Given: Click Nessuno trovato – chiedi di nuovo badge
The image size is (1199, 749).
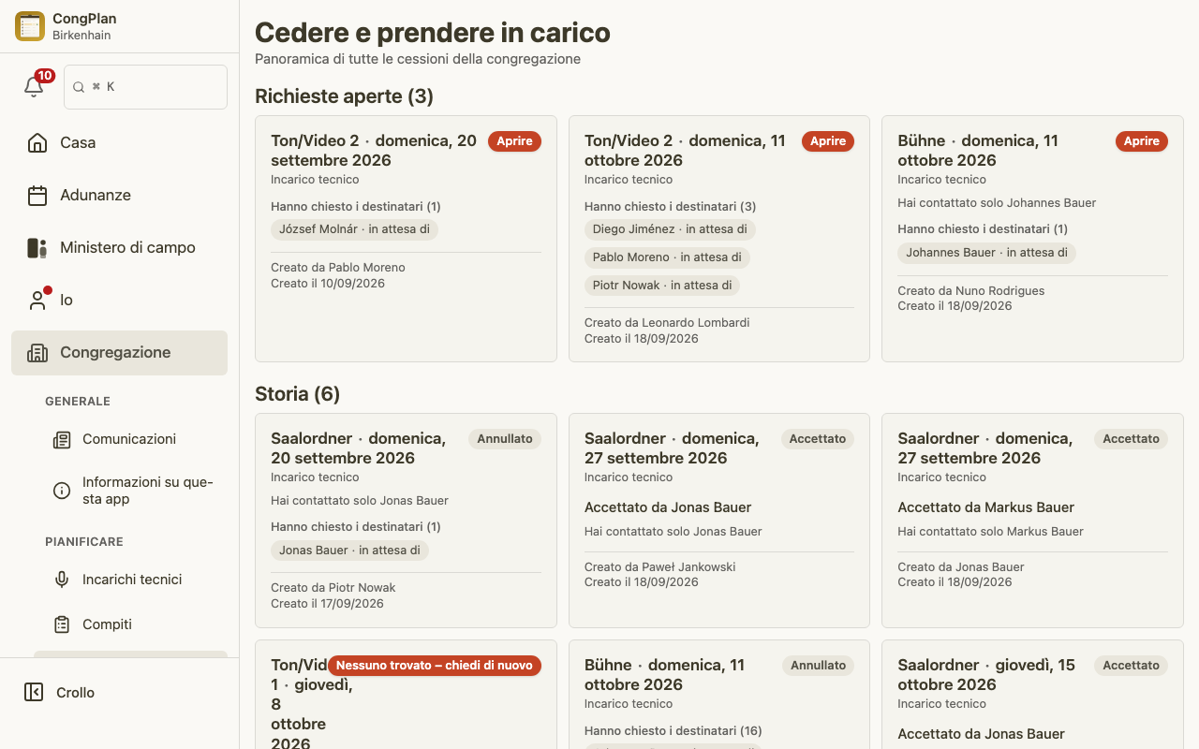Looking at the screenshot, I should (435, 666).
